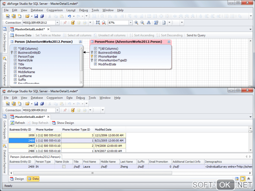Click Send to Query button

196,35
